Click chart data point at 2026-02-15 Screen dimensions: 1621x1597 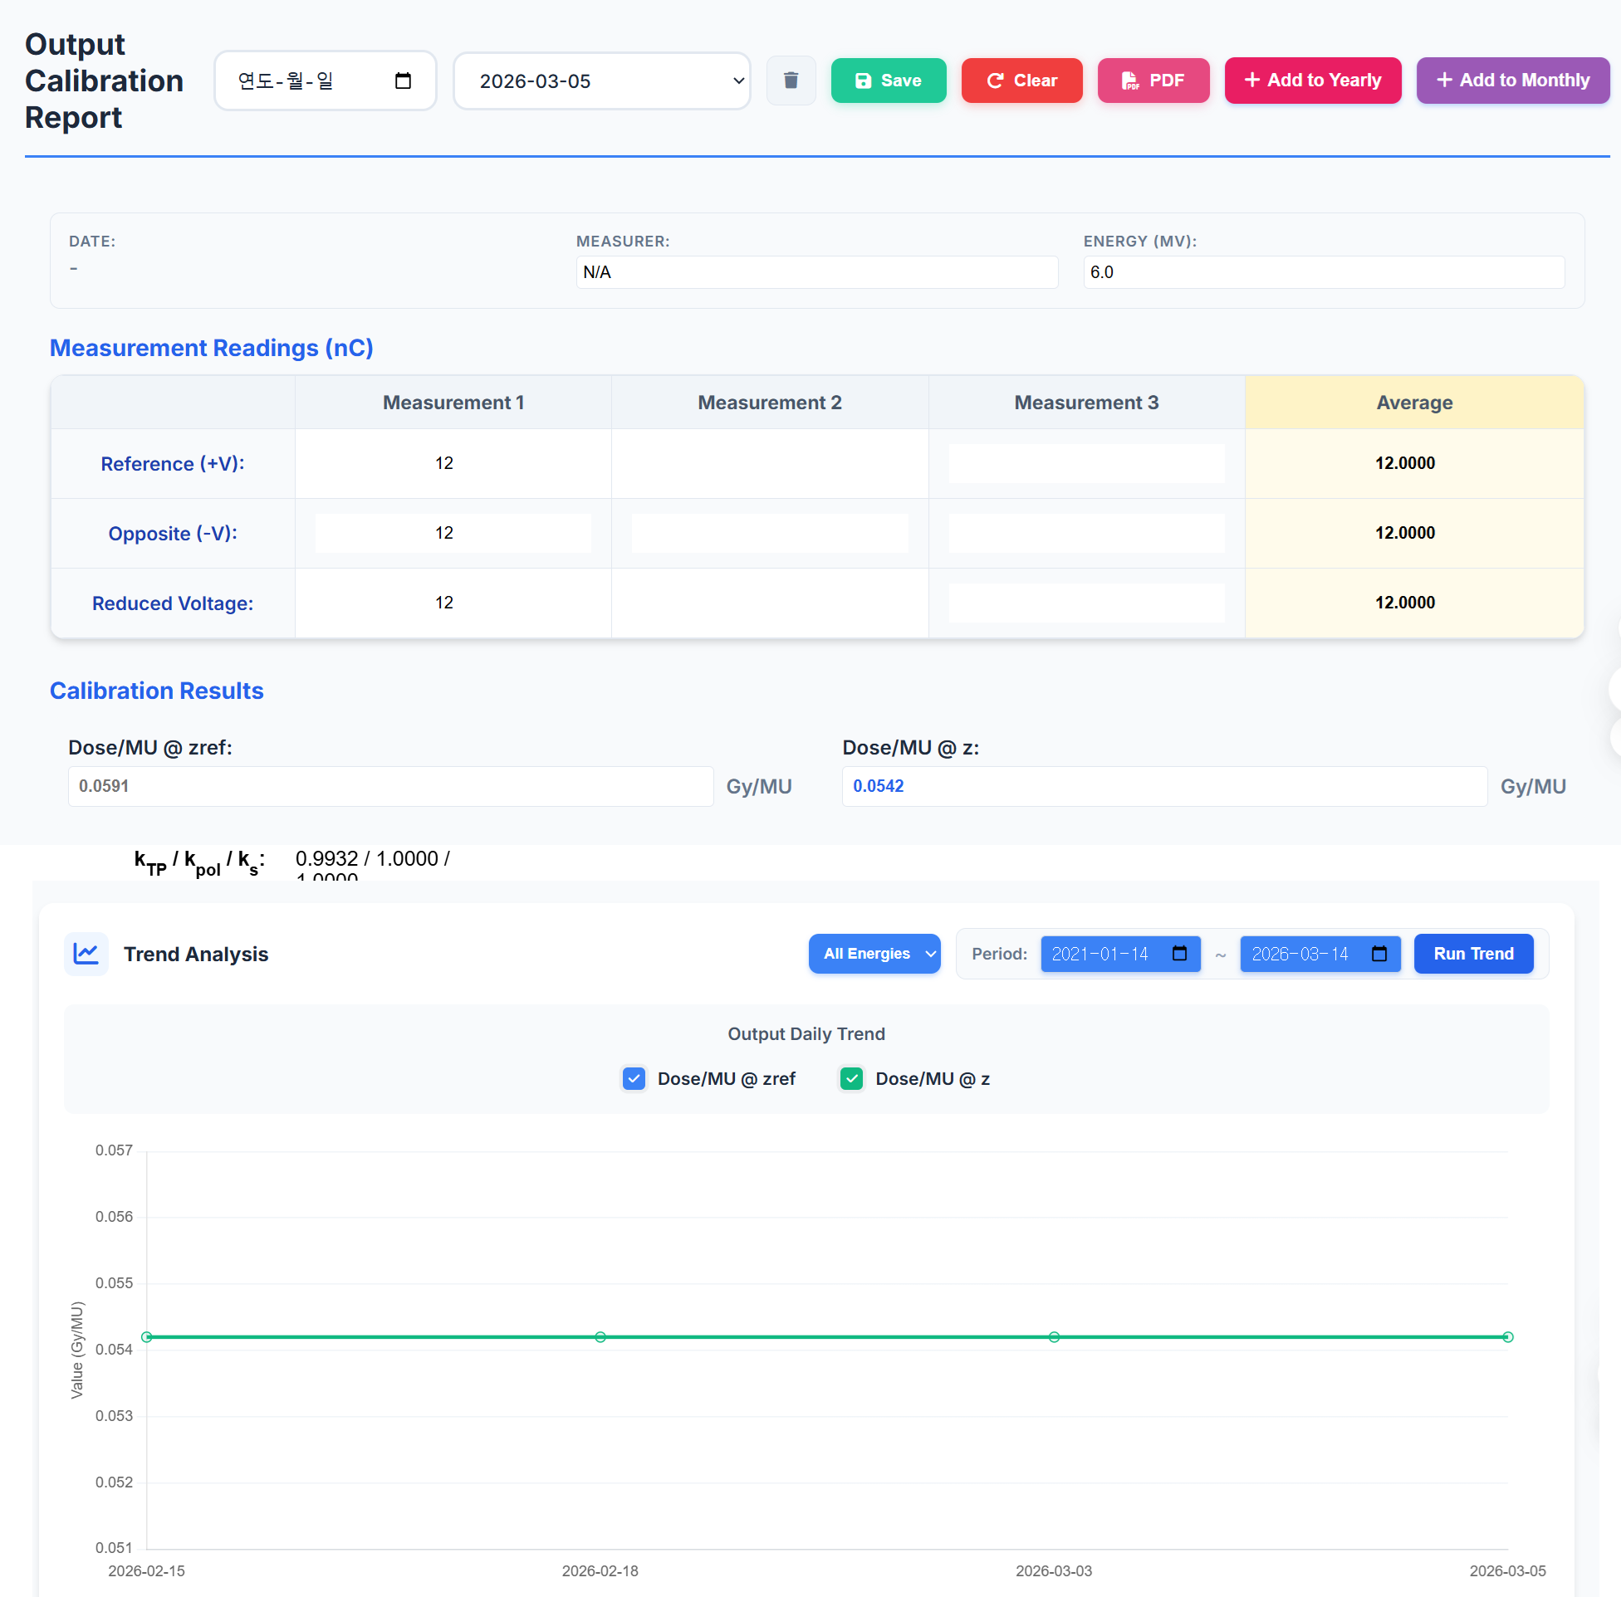point(147,1337)
